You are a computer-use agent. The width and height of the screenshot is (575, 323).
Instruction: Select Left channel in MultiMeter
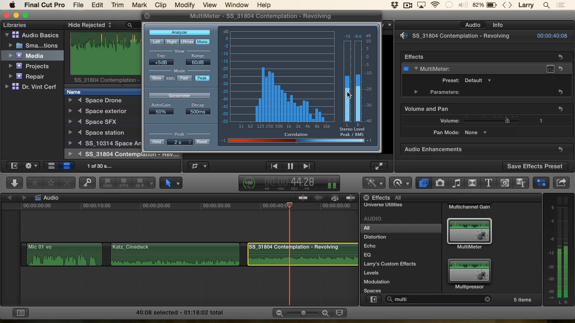point(156,42)
